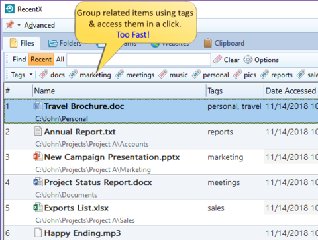Expand the Tags dropdown arrow
The height and width of the screenshot is (240, 318).
tap(31, 75)
